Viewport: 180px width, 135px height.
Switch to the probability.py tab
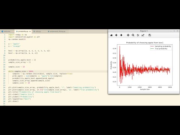tap(23, 31)
